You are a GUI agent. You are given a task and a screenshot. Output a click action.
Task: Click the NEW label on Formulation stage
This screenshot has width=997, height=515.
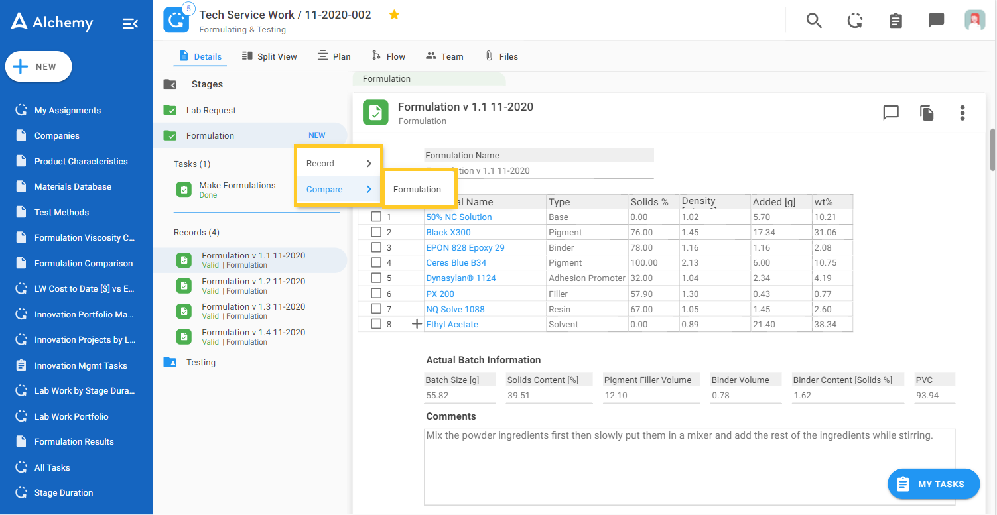[317, 135]
